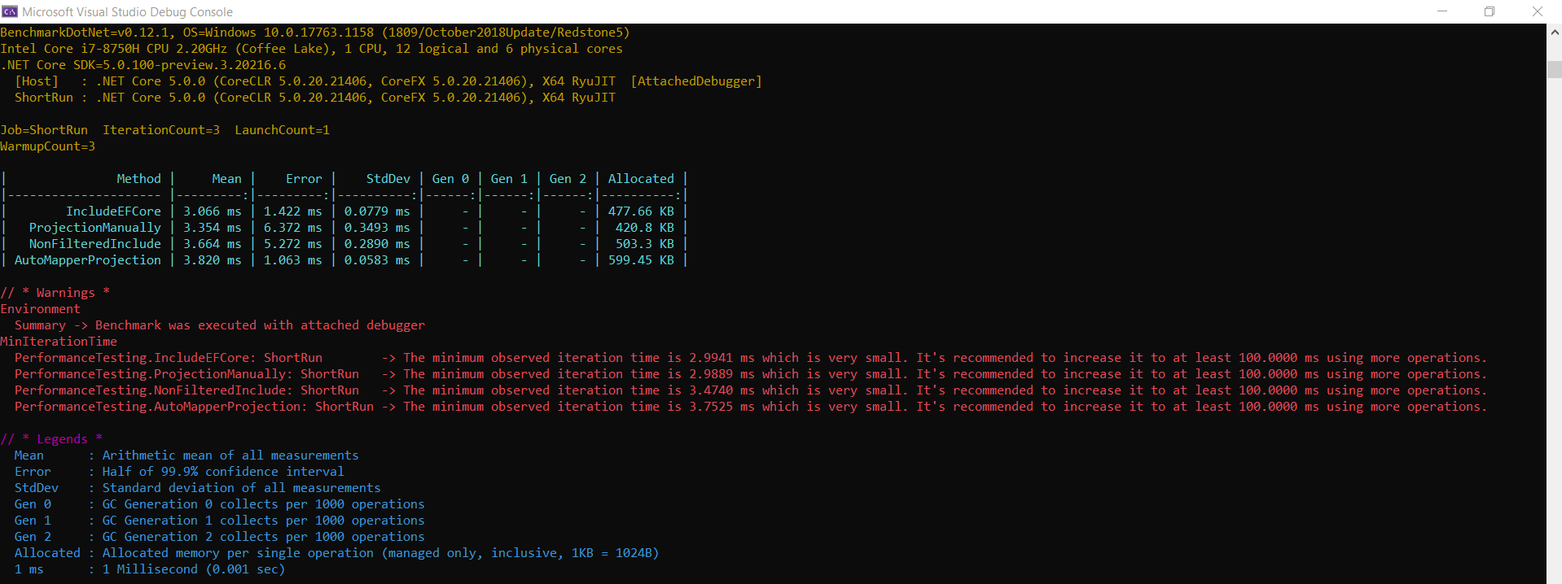Click the 'BenchmarkDotNet=v0.12.1' header line

click(315, 33)
